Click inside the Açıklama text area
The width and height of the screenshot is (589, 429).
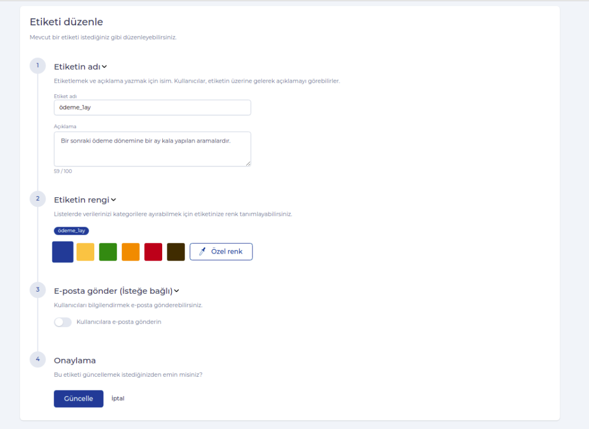(152, 149)
